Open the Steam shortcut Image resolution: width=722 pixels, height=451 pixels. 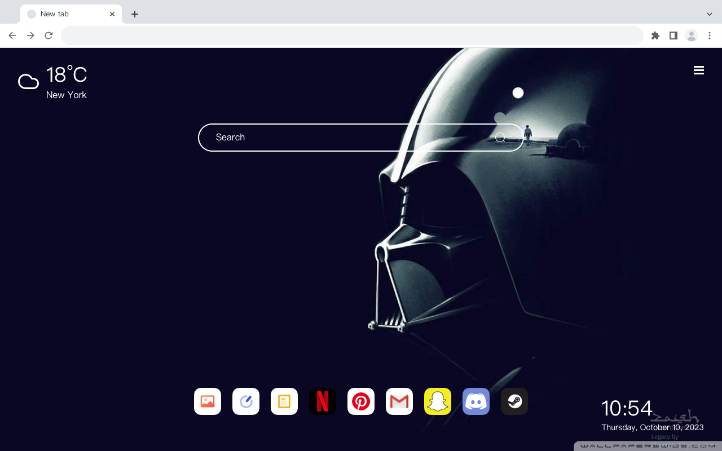pyautogui.click(x=514, y=401)
